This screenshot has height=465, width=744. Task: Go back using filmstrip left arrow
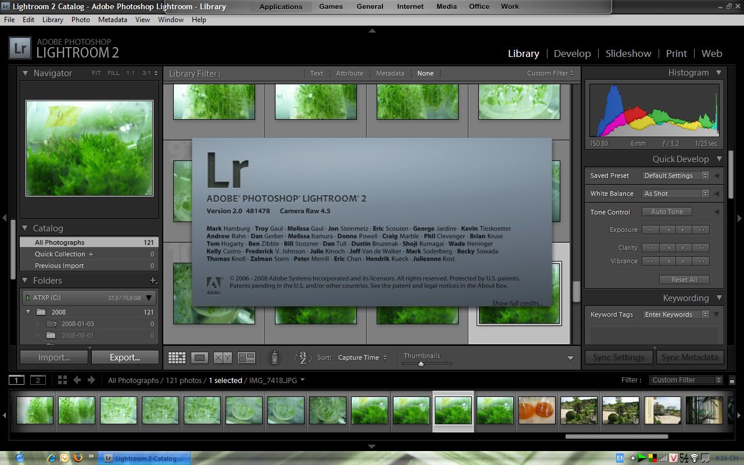[x=77, y=380]
